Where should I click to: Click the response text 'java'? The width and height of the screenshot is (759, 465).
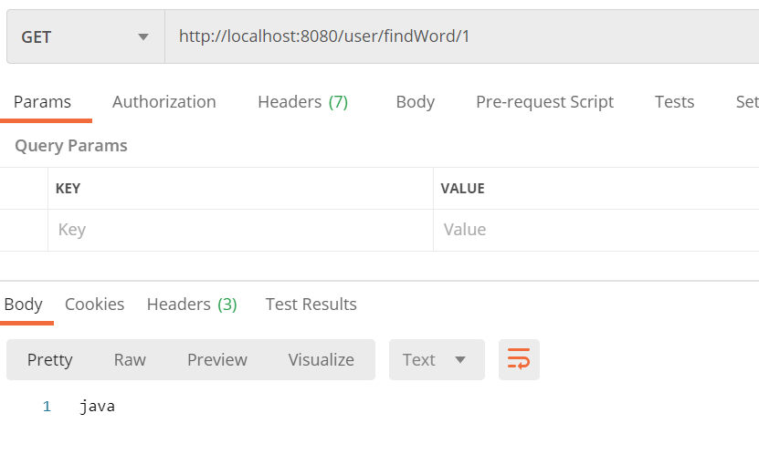coord(98,406)
